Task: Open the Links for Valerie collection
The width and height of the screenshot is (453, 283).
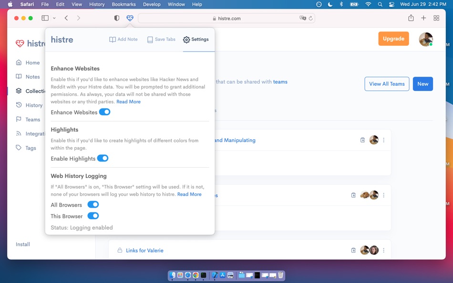Action: (144, 251)
